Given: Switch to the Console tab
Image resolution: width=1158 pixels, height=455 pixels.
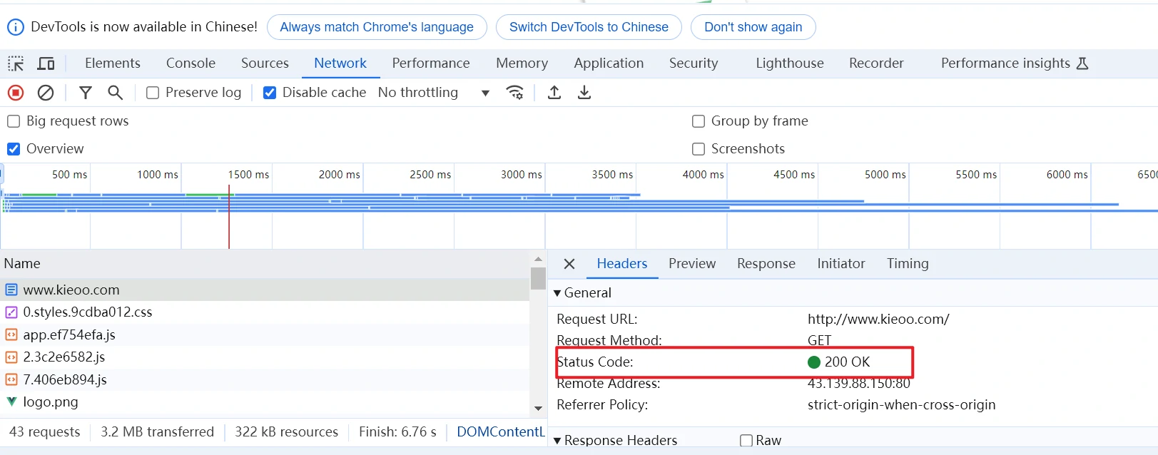Looking at the screenshot, I should pyautogui.click(x=191, y=63).
